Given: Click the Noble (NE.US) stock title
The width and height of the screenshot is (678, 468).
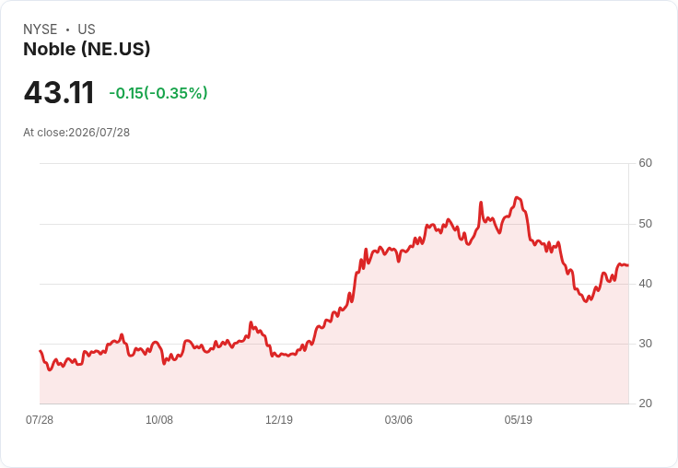Looking at the screenshot, I should (x=87, y=49).
